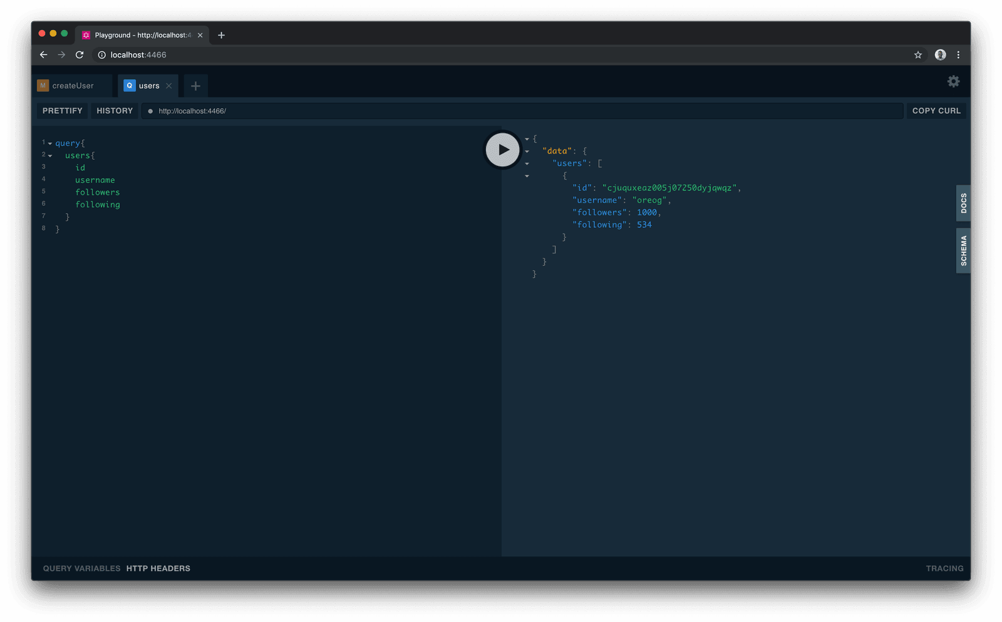Open the query HISTORY

[x=115, y=111]
